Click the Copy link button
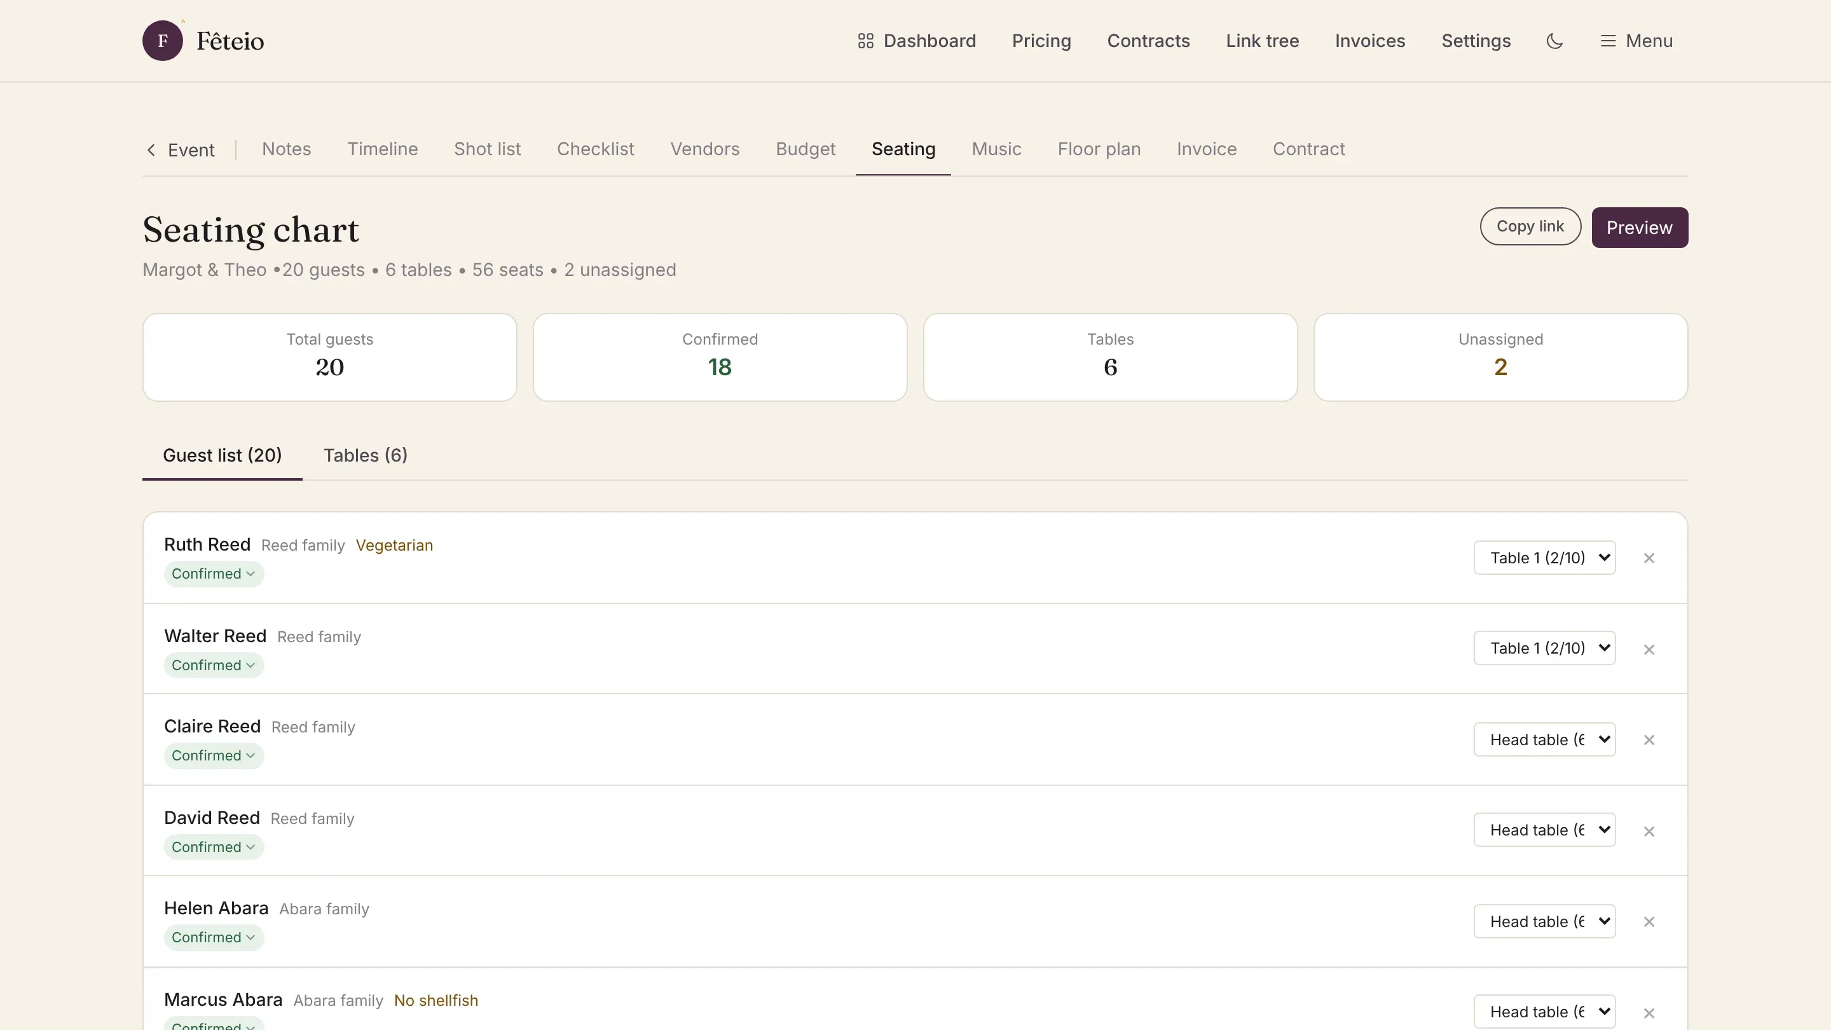The width and height of the screenshot is (1831, 1030). click(1530, 227)
